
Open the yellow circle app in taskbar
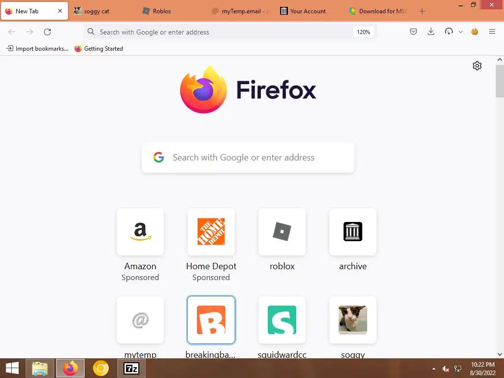[101, 368]
